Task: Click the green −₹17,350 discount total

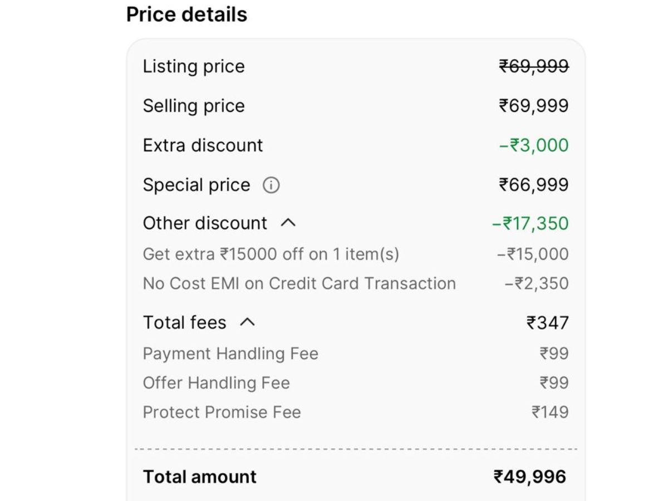Action: coord(530,223)
